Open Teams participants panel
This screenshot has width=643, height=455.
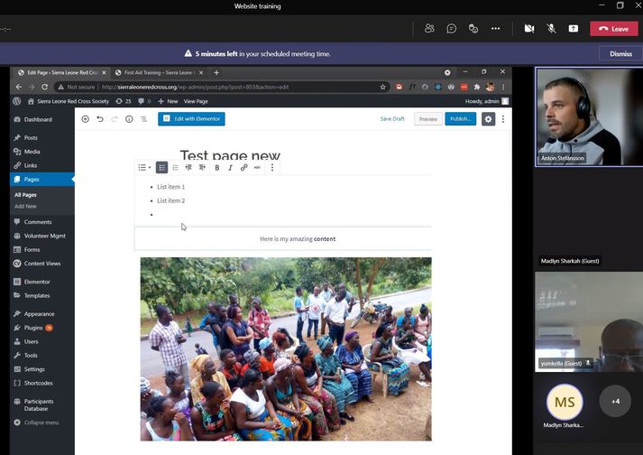429,28
